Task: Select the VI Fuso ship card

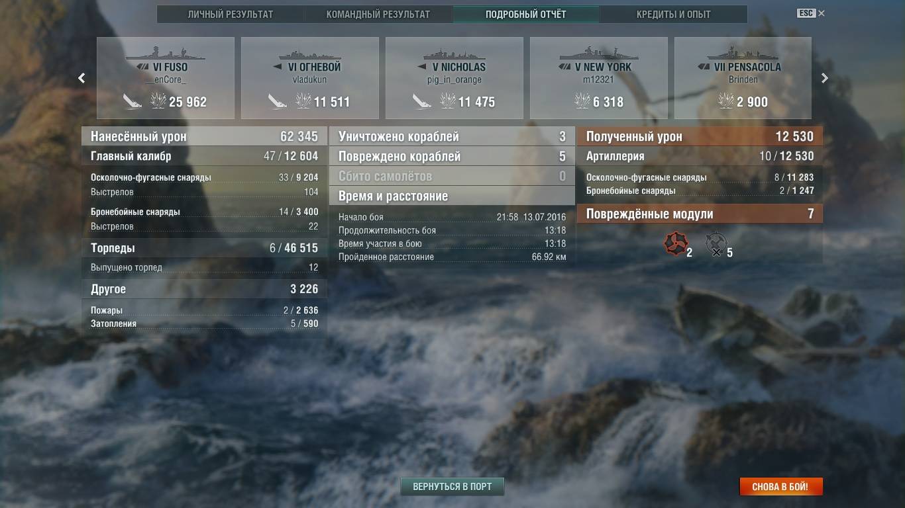Action: (166, 78)
